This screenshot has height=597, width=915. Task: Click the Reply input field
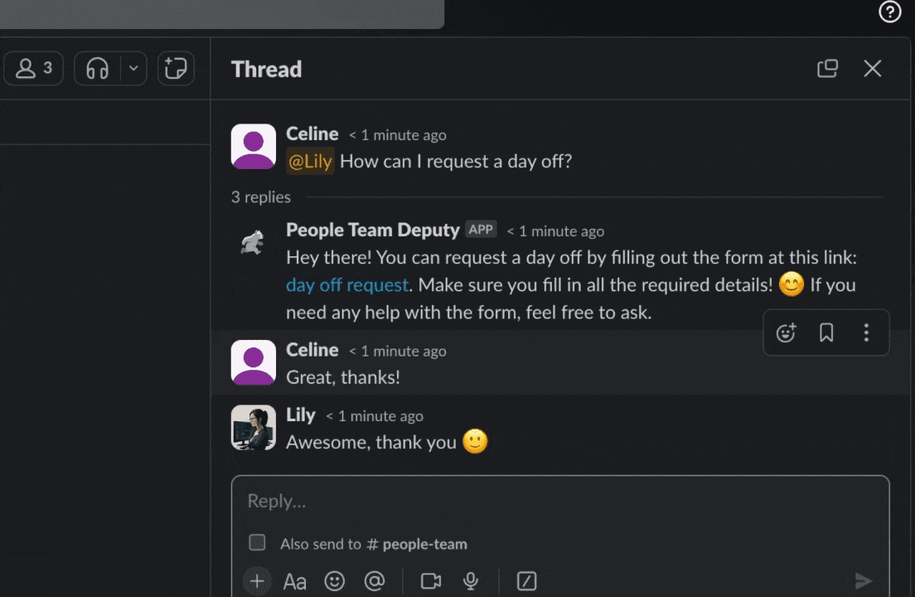point(497,501)
